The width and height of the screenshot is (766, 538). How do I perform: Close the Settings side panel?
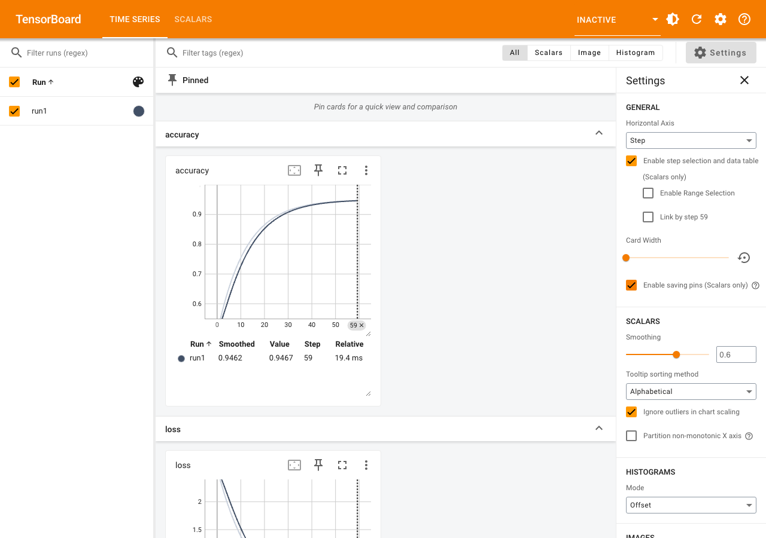click(x=744, y=80)
